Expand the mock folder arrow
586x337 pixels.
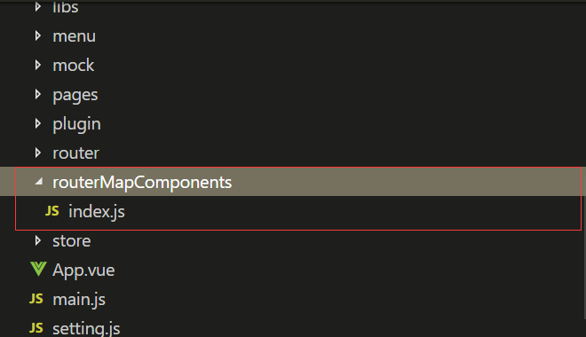click(x=38, y=65)
